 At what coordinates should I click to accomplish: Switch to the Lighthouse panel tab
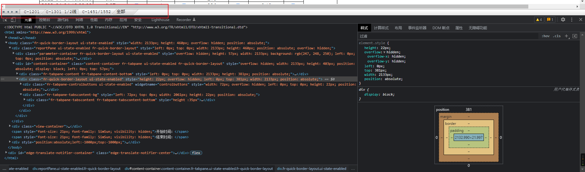pos(160,20)
